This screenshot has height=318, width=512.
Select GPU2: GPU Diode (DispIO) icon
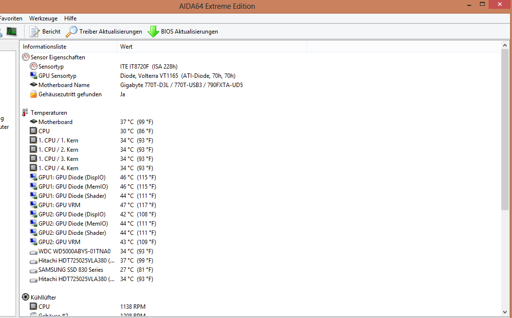tap(33, 214)
